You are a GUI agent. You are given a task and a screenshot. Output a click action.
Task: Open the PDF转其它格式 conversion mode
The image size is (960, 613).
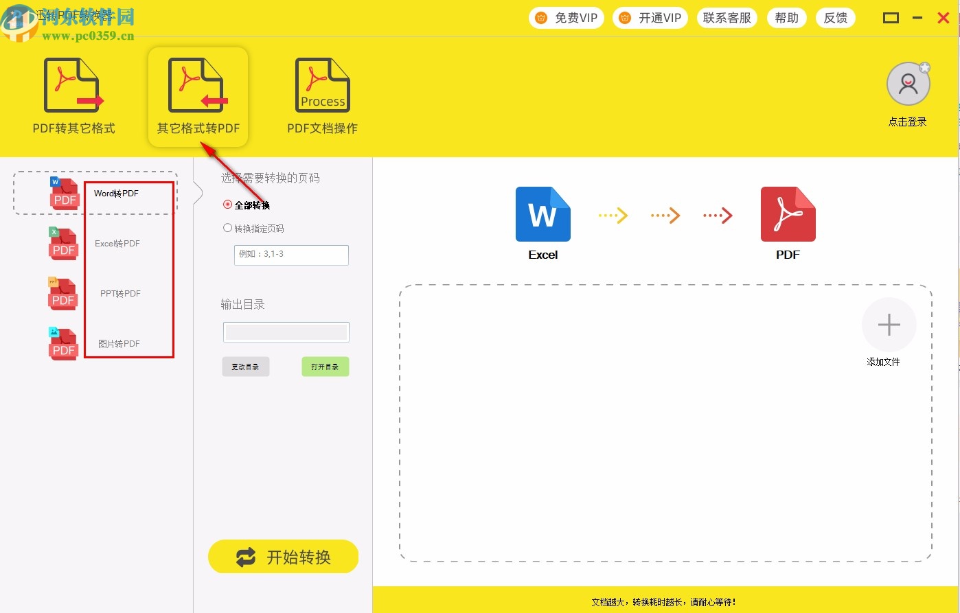(74, 96)
